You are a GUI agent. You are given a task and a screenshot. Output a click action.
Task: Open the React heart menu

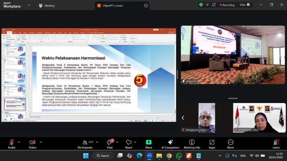click(129, 144)
